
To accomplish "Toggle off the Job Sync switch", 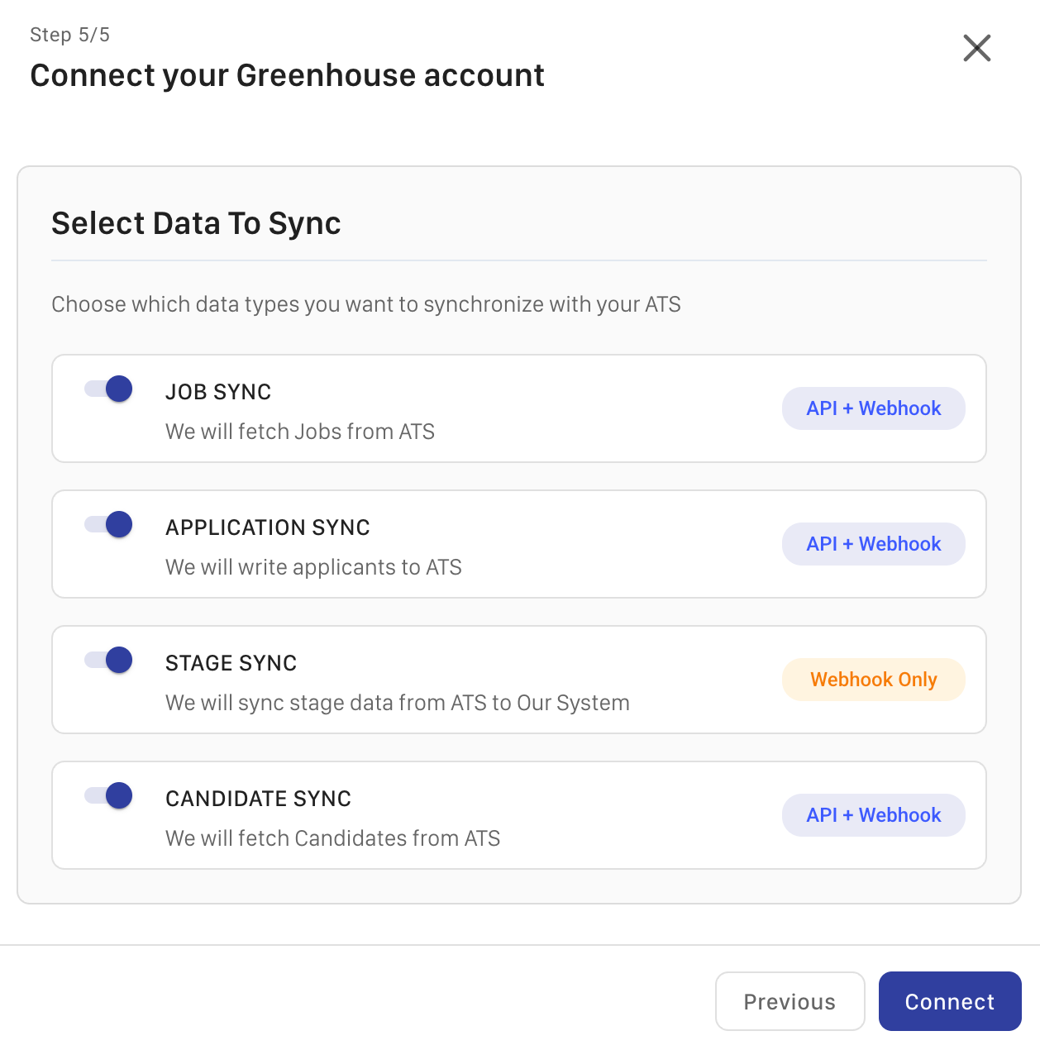I will point(109,389).
